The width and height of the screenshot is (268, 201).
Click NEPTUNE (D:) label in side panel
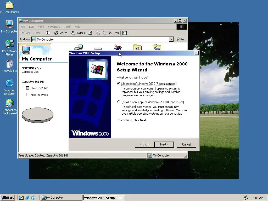coord(31,68)
